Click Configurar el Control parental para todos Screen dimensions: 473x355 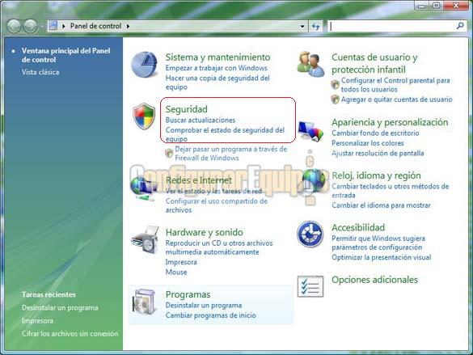coord(395,85)
